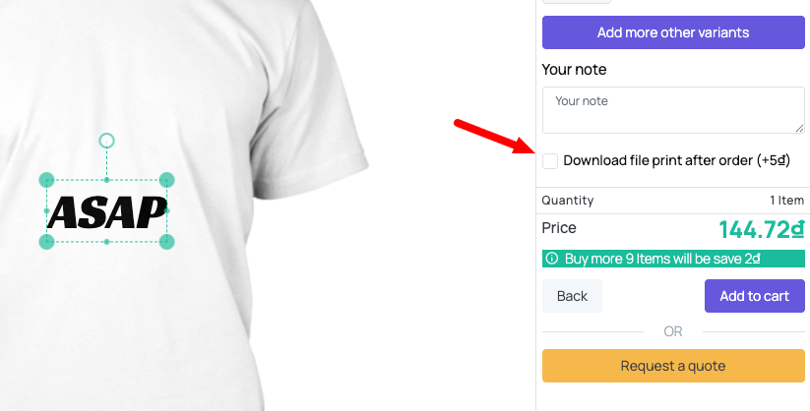Viewport: 810px width, 411px height.
Task: Click the top-right corner resize handle
Action: pos(166,180)
